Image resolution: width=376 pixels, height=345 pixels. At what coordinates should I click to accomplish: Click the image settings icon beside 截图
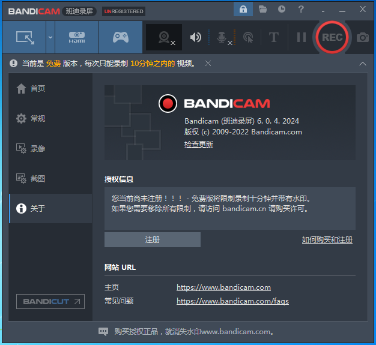[x=21, y=178]
